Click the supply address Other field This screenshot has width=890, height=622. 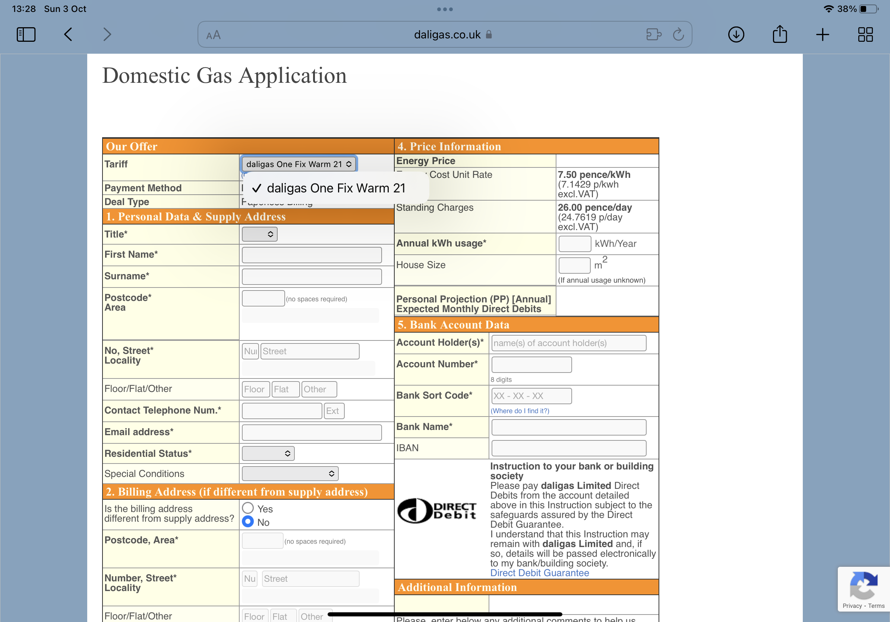click(319, 389)
